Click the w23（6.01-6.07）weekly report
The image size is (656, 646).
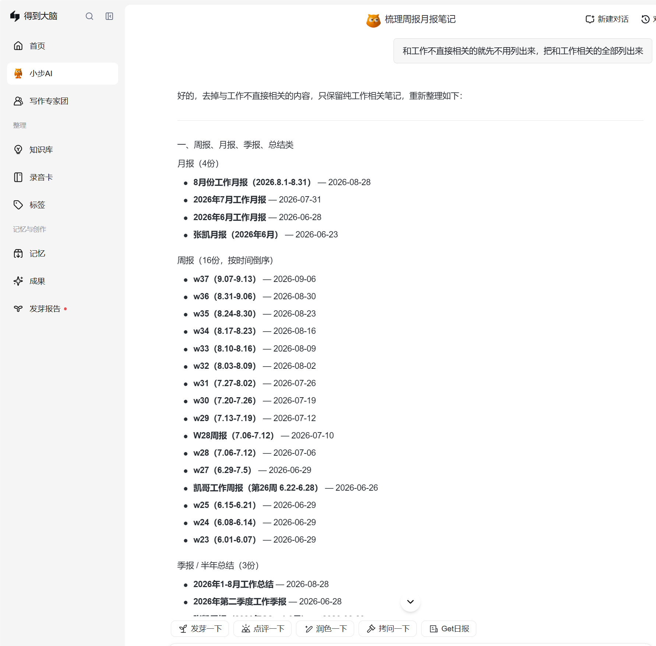pyautogui.click(x=254, y=540)
